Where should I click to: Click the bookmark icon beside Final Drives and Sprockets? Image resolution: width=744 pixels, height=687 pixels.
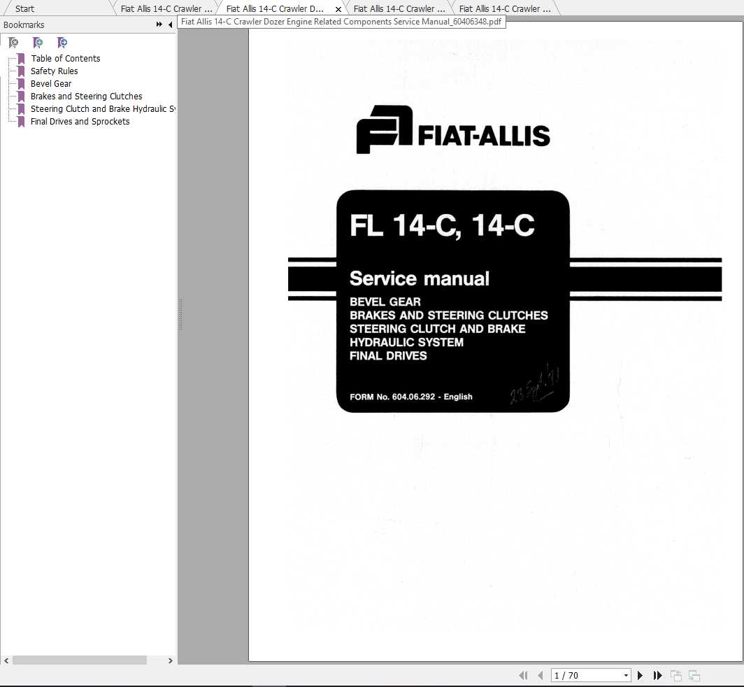[x=21, y=122]
